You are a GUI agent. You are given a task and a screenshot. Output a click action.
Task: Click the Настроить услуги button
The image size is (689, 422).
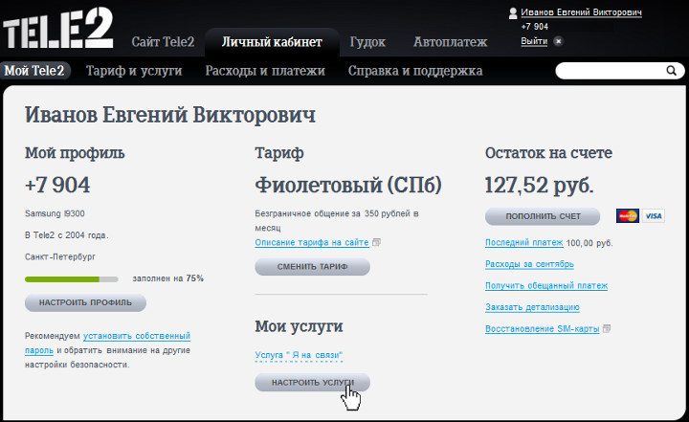(x=312, y=383)
